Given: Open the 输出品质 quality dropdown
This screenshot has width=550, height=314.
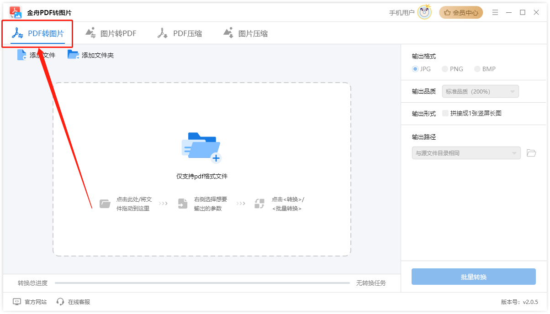Looking at the screenshot, I should coord(480,91).
